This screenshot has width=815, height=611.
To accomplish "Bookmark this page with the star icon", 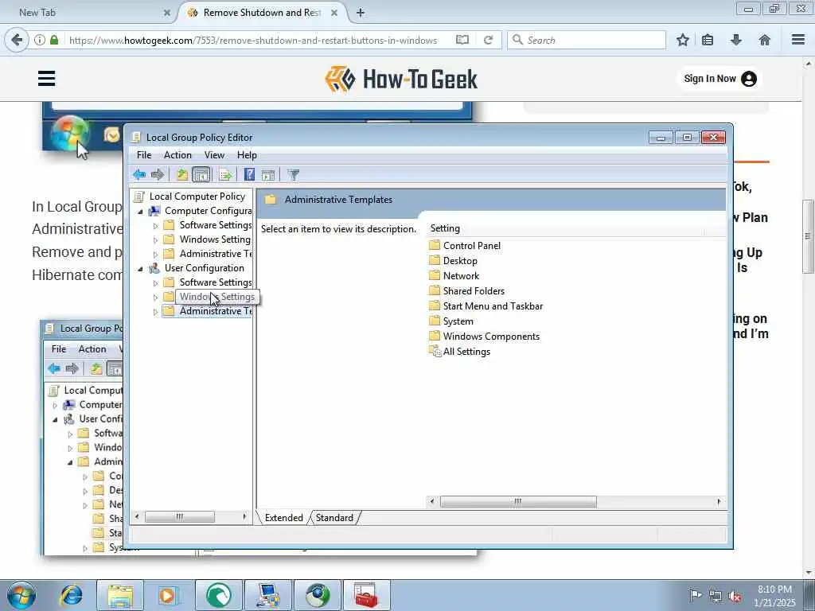I will tap(682, 40).
